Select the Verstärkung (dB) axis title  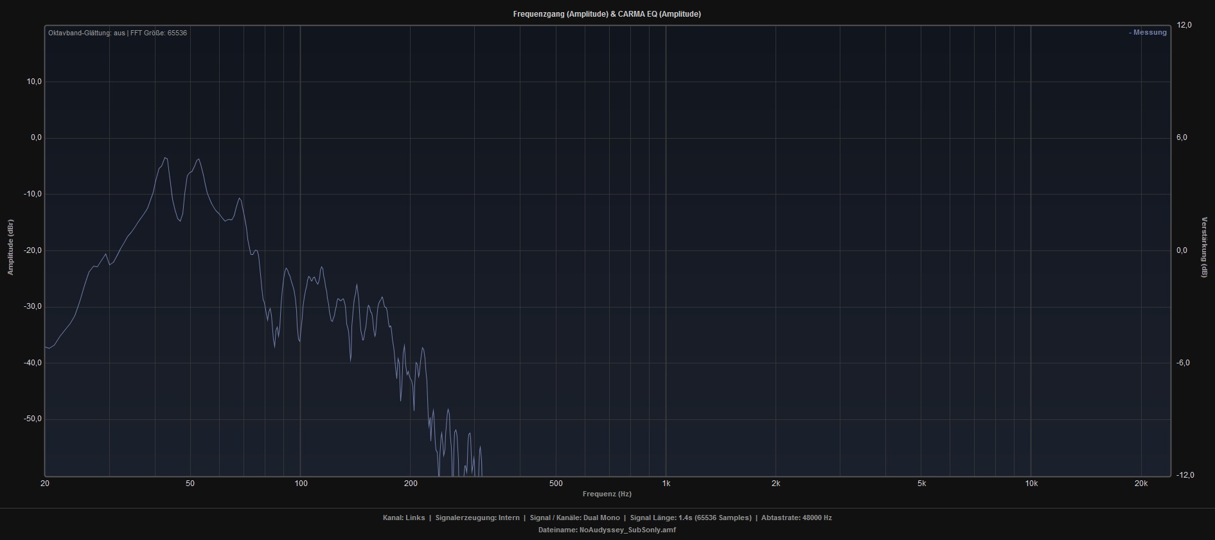(x=1204, y=247)
